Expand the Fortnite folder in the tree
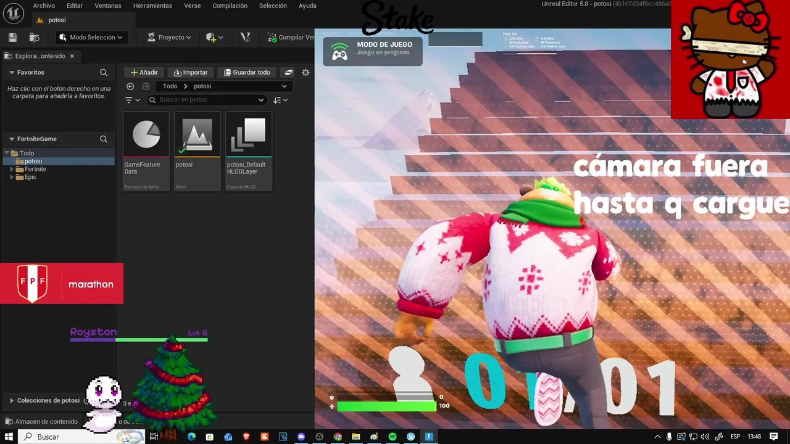 point(12,169)
